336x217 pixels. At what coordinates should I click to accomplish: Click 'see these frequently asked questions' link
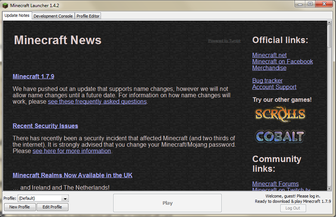coord(97,101)
